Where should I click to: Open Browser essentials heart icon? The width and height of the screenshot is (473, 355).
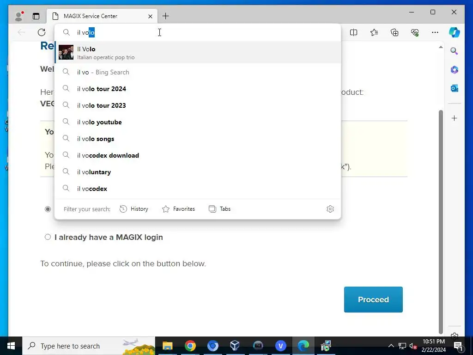[415, 32]
